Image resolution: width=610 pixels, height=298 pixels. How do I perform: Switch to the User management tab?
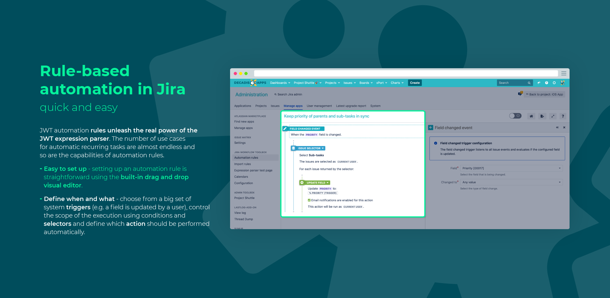coord(319,106)
